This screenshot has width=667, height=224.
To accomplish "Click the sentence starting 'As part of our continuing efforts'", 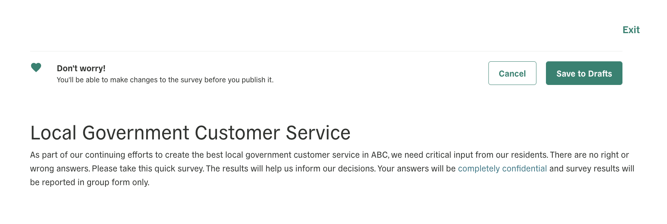I will point(289,155).
